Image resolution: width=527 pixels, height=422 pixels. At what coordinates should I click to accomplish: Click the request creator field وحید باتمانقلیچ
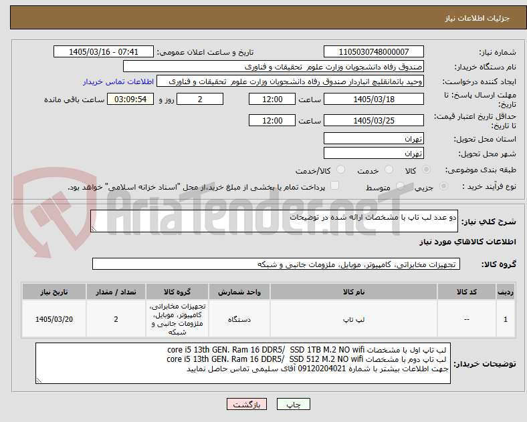(290, 81)
